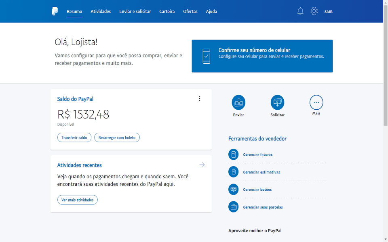The width and height of the screenshot is (388, 242).
Task: Click SAIR to log out
Action: pyautogui.click(x=328, y=12)
